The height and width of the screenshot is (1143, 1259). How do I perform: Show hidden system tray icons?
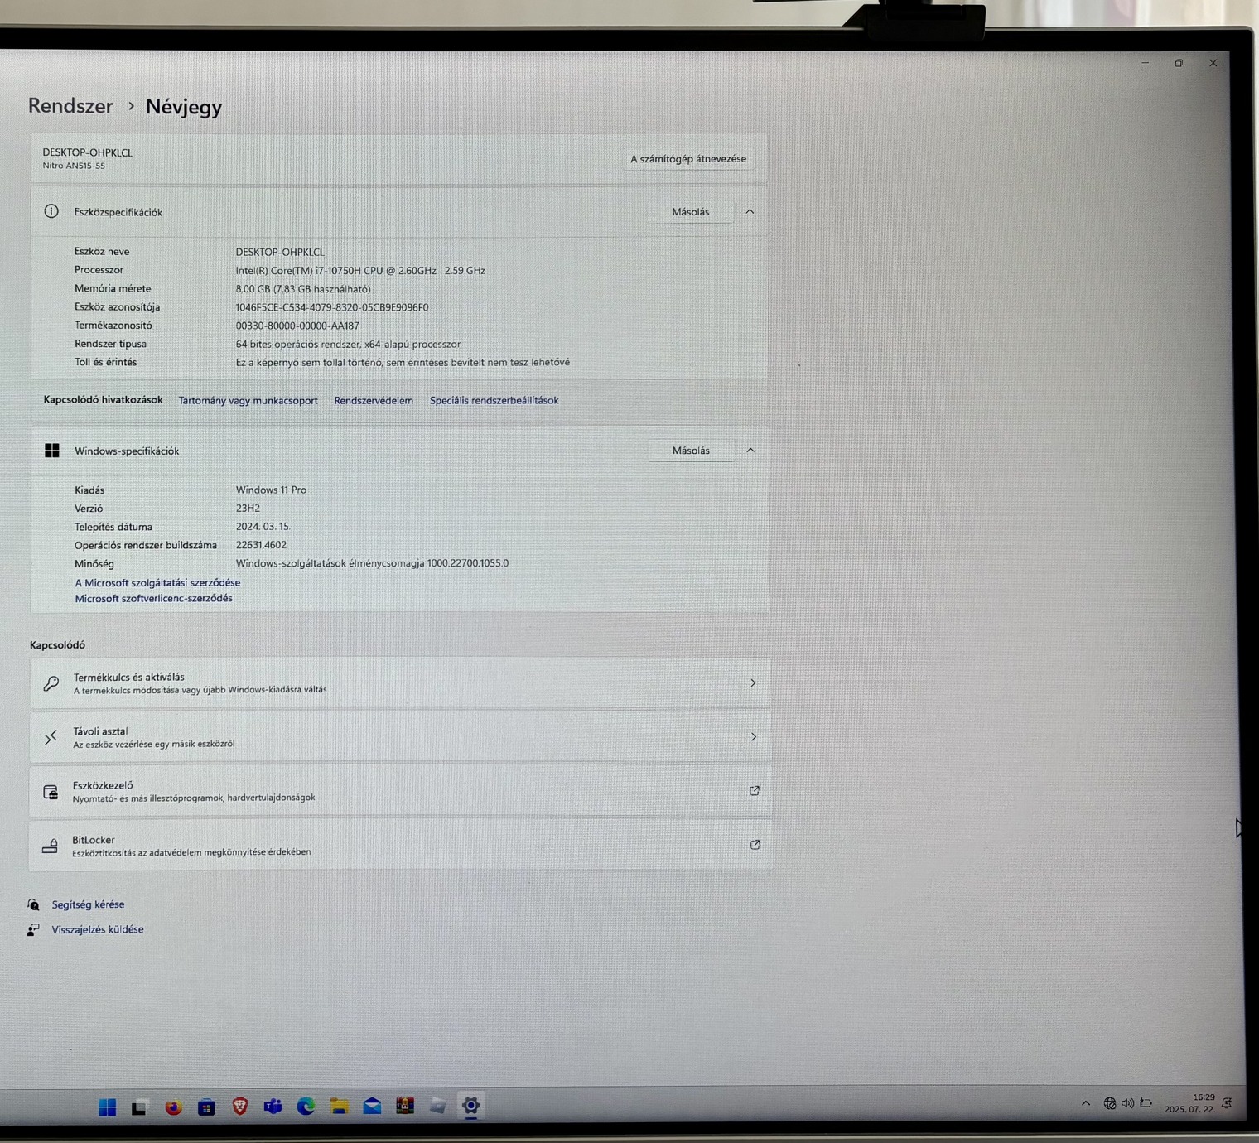coord(1086,1103)
